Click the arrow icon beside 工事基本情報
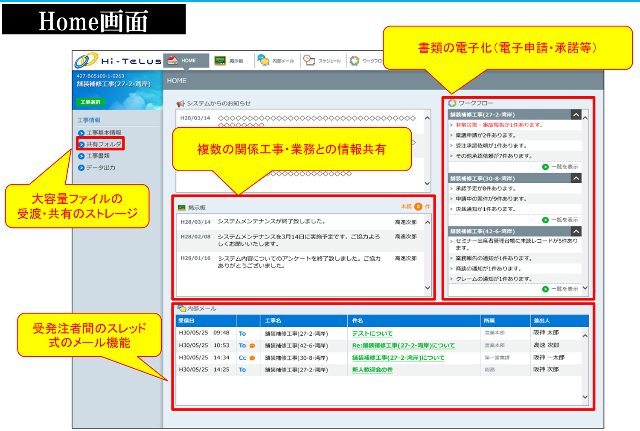 [81, 133]
